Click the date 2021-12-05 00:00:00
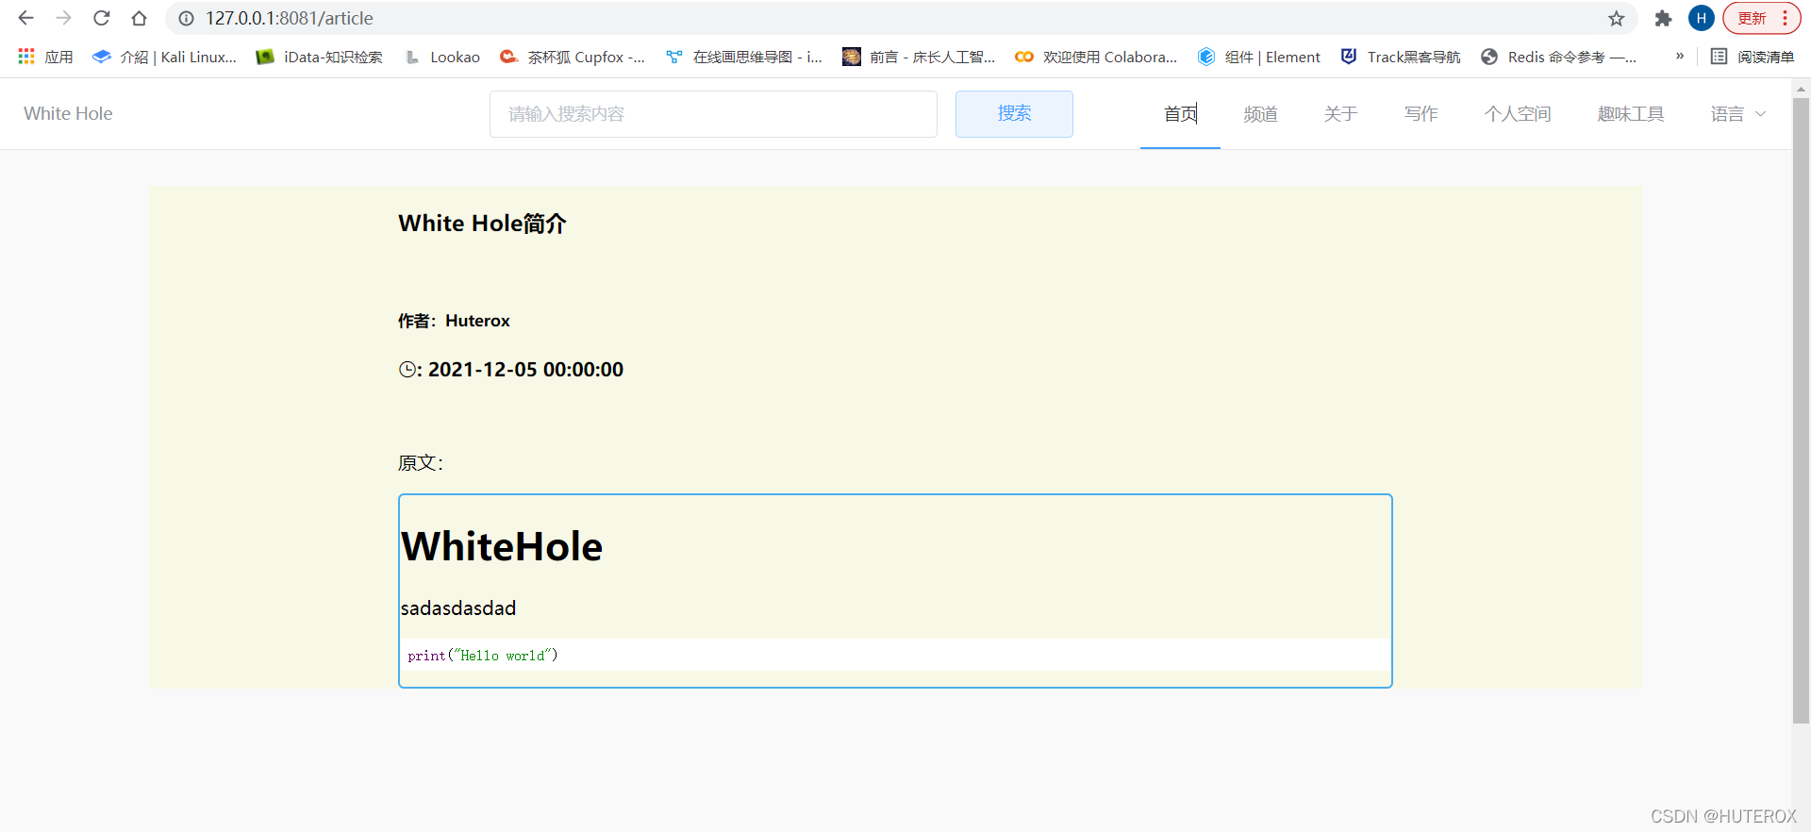The image size is (1811, 832). point(525,370)
